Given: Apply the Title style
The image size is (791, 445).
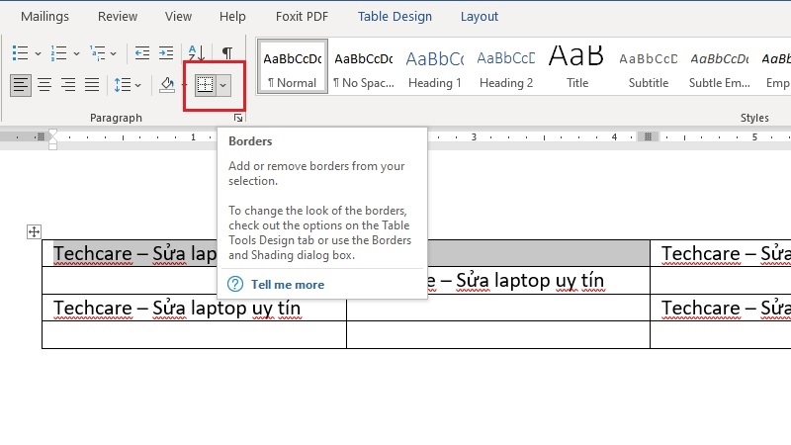Looking at the screenshot, I should (x=577, y=66).
